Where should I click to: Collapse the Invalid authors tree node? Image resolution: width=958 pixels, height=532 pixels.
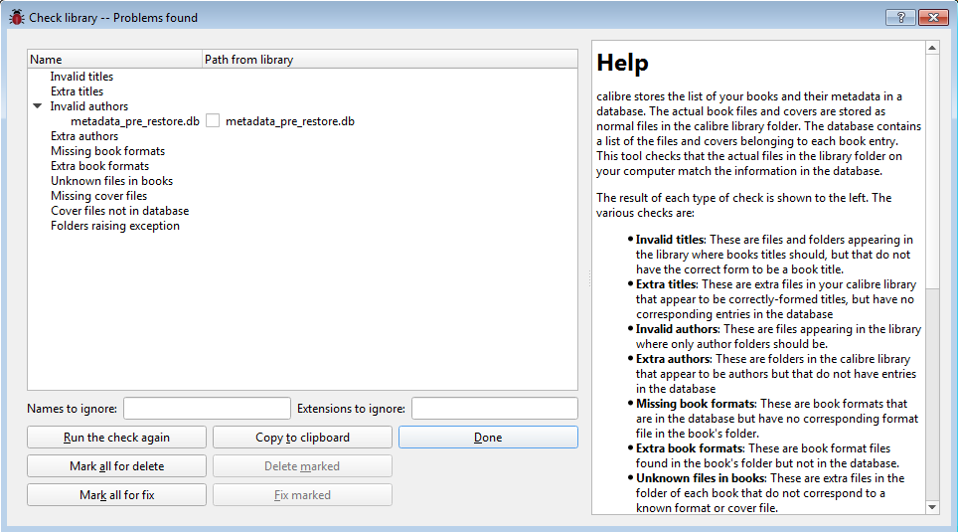tap(38, 105)
